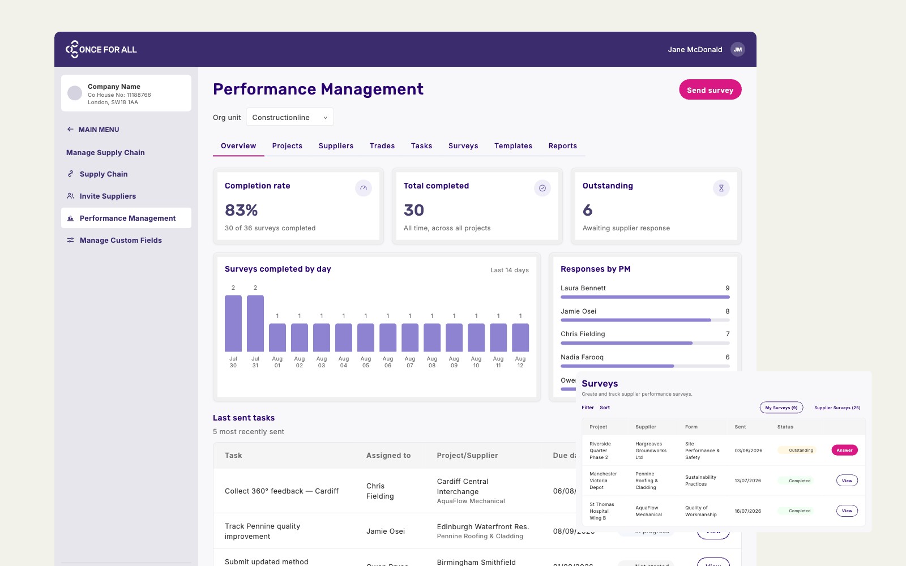This screenshot has height=566, width=906.
Task: Click View for Manchester Victoria Depot survey
Action: (x=847, y=481)
